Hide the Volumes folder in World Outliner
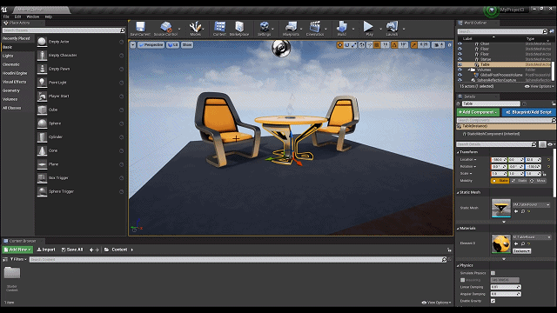 click(460, 70)
